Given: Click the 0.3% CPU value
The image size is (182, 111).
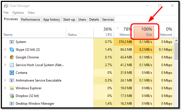Looking at the screenshot, I should coord(108,80).
